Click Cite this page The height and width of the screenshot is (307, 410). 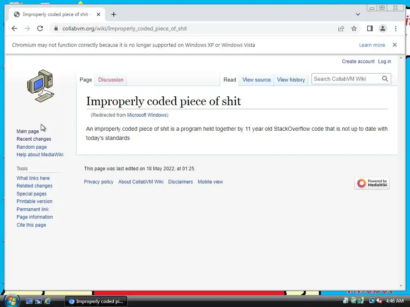pyautogui.click(x=31, y=225)
